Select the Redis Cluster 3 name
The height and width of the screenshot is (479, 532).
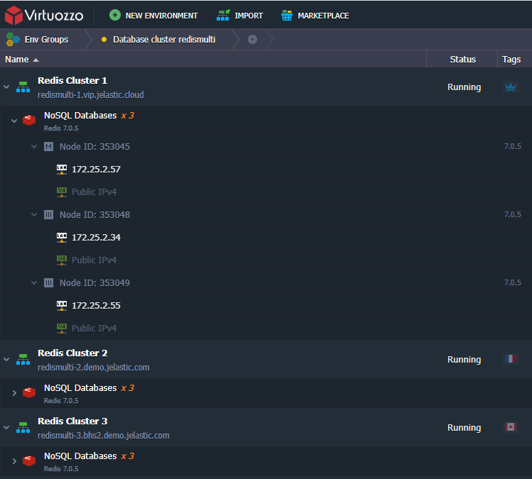tap(72, 422)
